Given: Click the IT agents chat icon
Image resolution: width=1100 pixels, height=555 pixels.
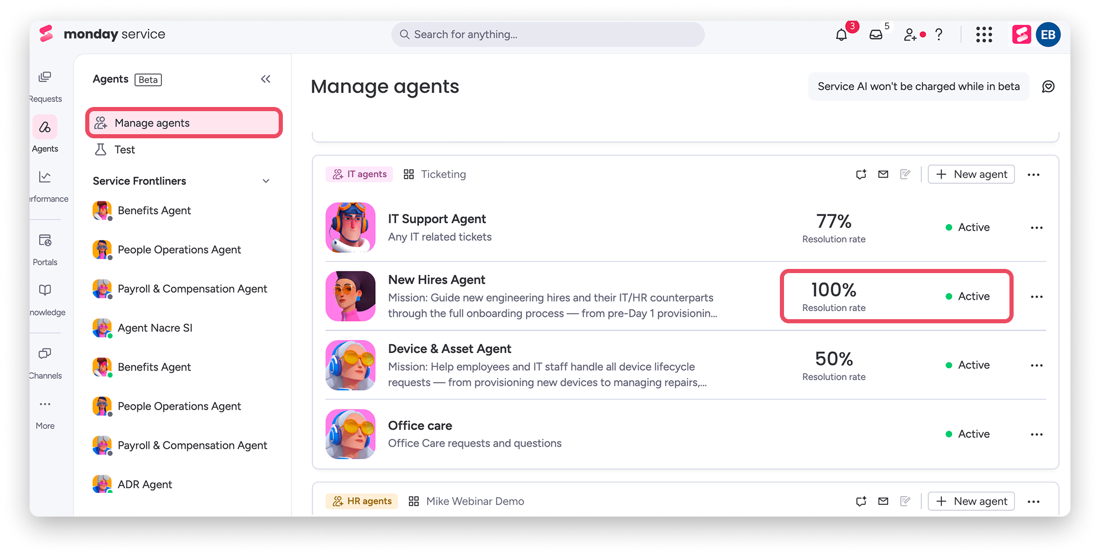Looking at the screenshot, I should pyautogui.click(x=861, y=174).
